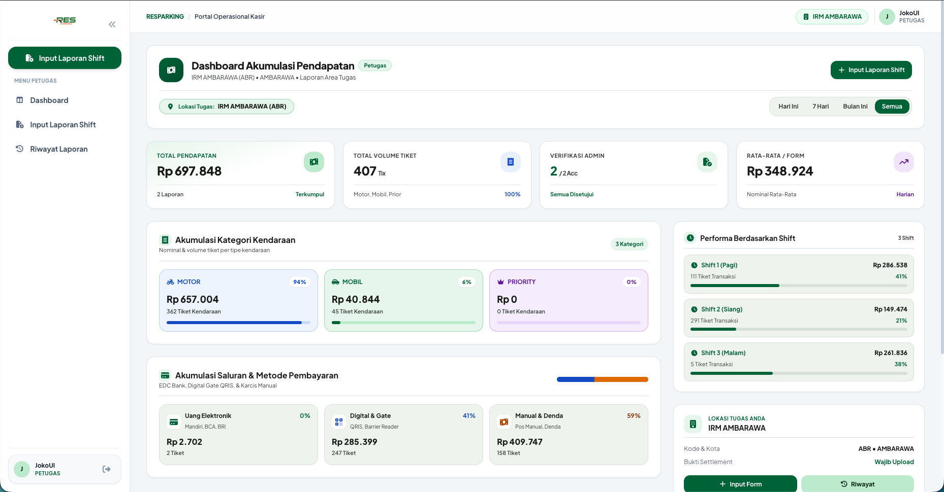The image size is (944, 492).
Task: Click the Performa Berdasarkan Shift clock icon
Action: (x=690, y=238)
